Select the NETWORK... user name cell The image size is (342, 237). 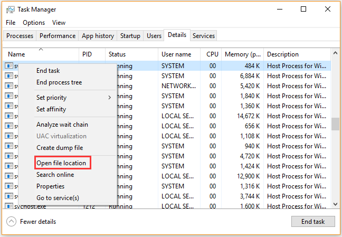[x=178, y=86]
